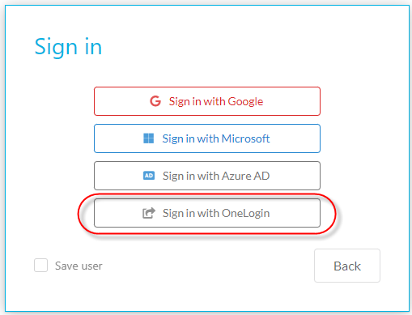This screenshot has height=315, width=412.
Task: Tick the empty box beside Save user
Action: 40,265
